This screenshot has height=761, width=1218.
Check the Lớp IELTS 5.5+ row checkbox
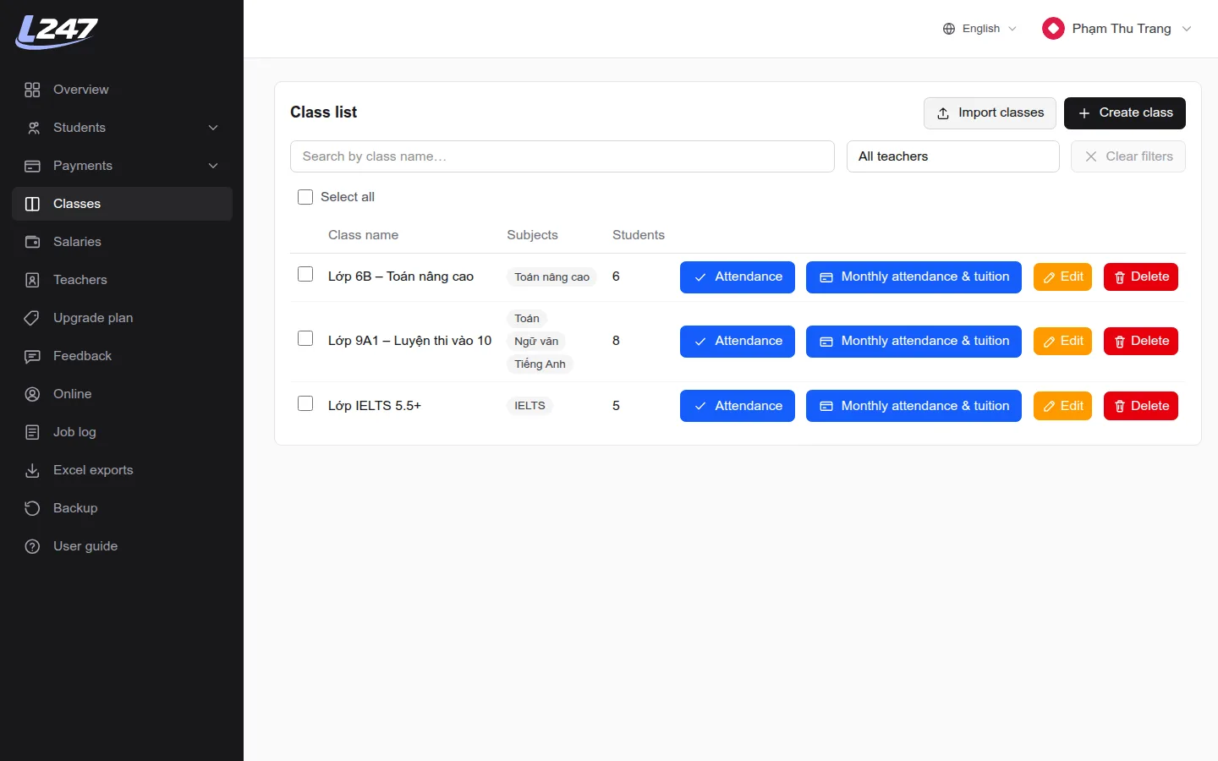point(305,403)
